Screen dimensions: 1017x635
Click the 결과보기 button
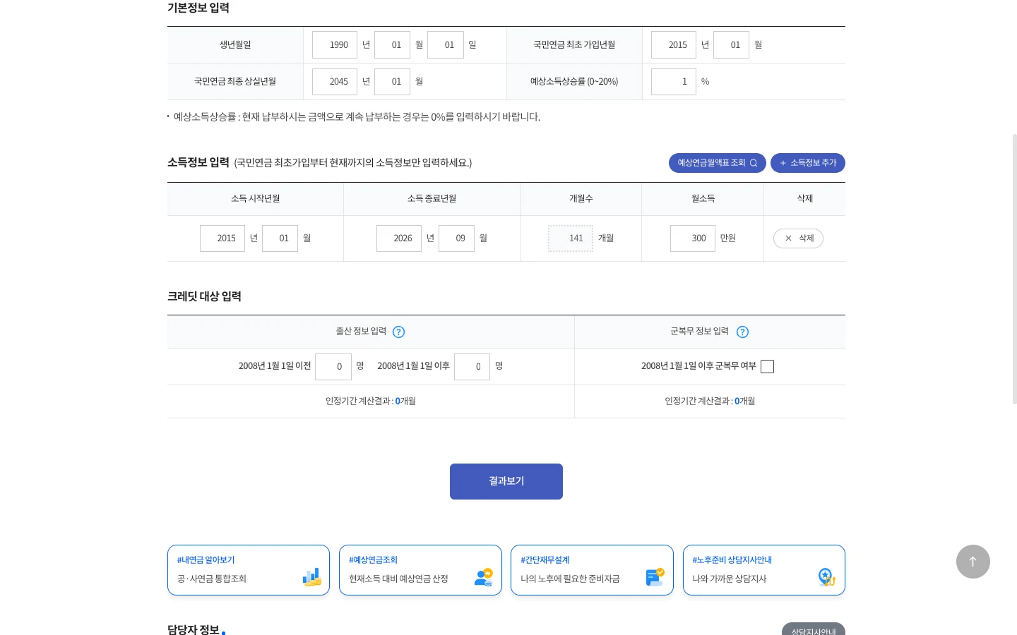[506, 481]
